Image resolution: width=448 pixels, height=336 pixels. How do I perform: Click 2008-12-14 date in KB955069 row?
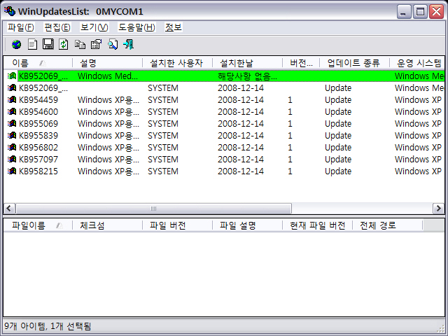pyautogui.click(x=241, y=123)
